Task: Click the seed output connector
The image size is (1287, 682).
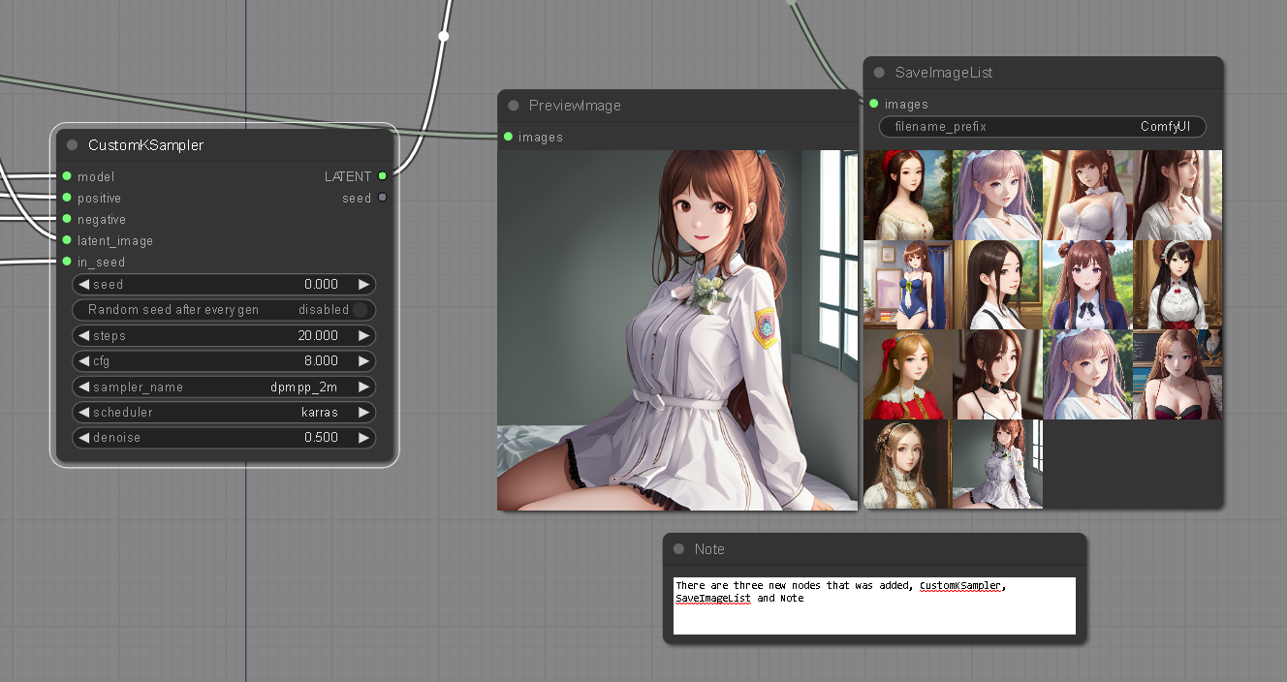Action: 383,198
